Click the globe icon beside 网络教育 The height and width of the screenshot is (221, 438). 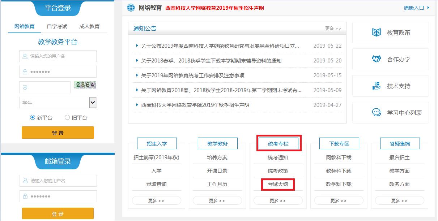pos(131,7)
